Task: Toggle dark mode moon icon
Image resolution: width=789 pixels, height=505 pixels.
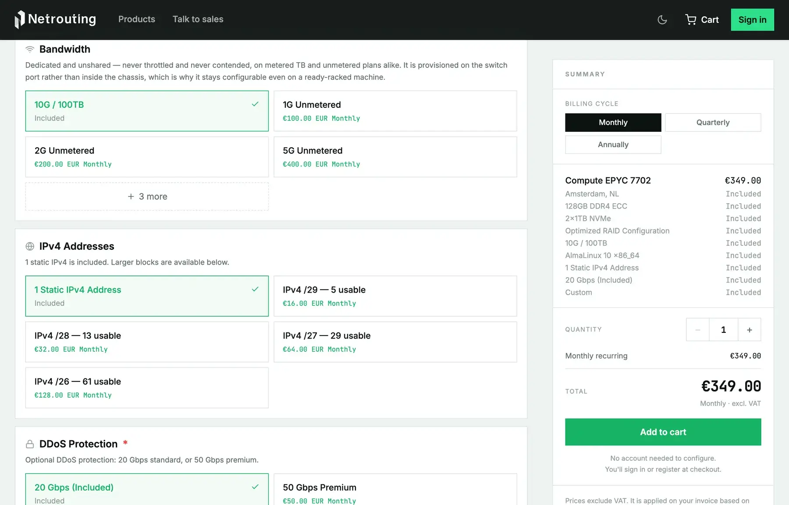Action: tap(662, 20)
